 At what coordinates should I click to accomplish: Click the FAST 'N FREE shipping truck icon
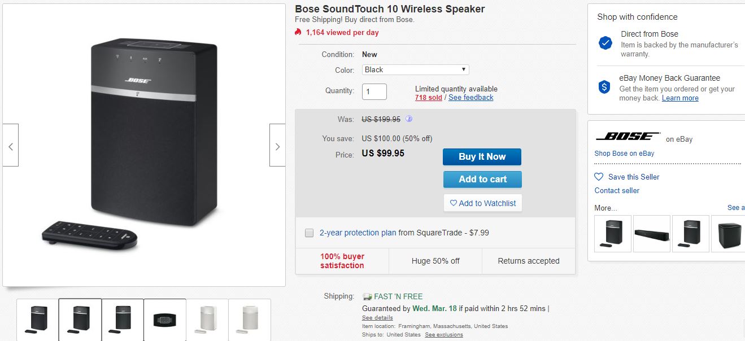pyautogui.click(x=367, y=296)
